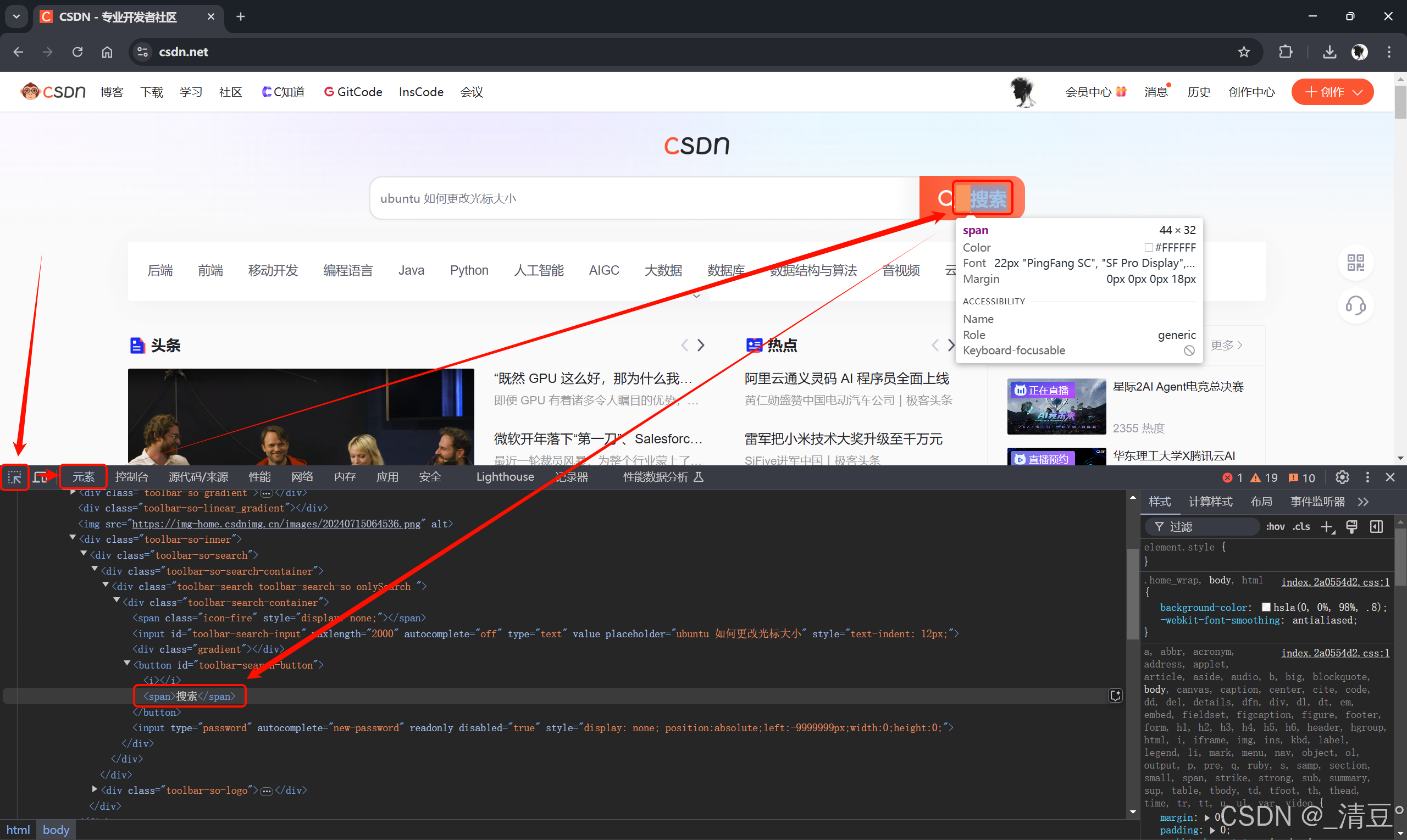Screen dimensions: 1407x840
Task: Open the Lighthouse tab
Action: pos(505,477)
